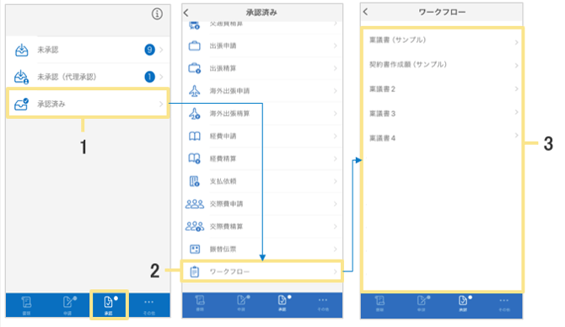
Task: Open the 未承認 inbox icon
Action: point(21,50)
